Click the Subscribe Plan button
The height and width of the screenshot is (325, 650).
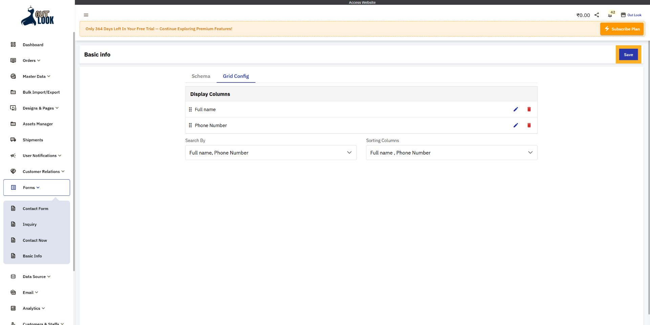click(x=622, y=29)
